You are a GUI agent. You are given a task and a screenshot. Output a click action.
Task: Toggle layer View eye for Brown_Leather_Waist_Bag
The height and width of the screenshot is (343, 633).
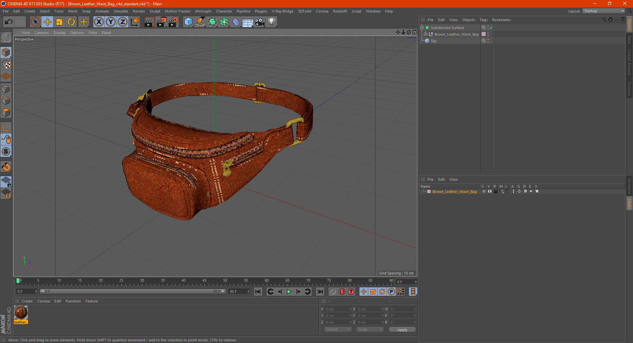click(x=490, y=191)
